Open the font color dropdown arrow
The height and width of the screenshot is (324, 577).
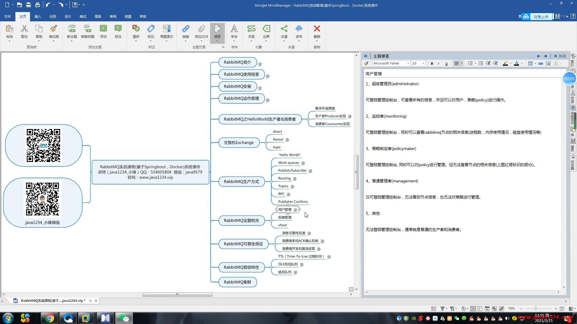click(522, 63)
